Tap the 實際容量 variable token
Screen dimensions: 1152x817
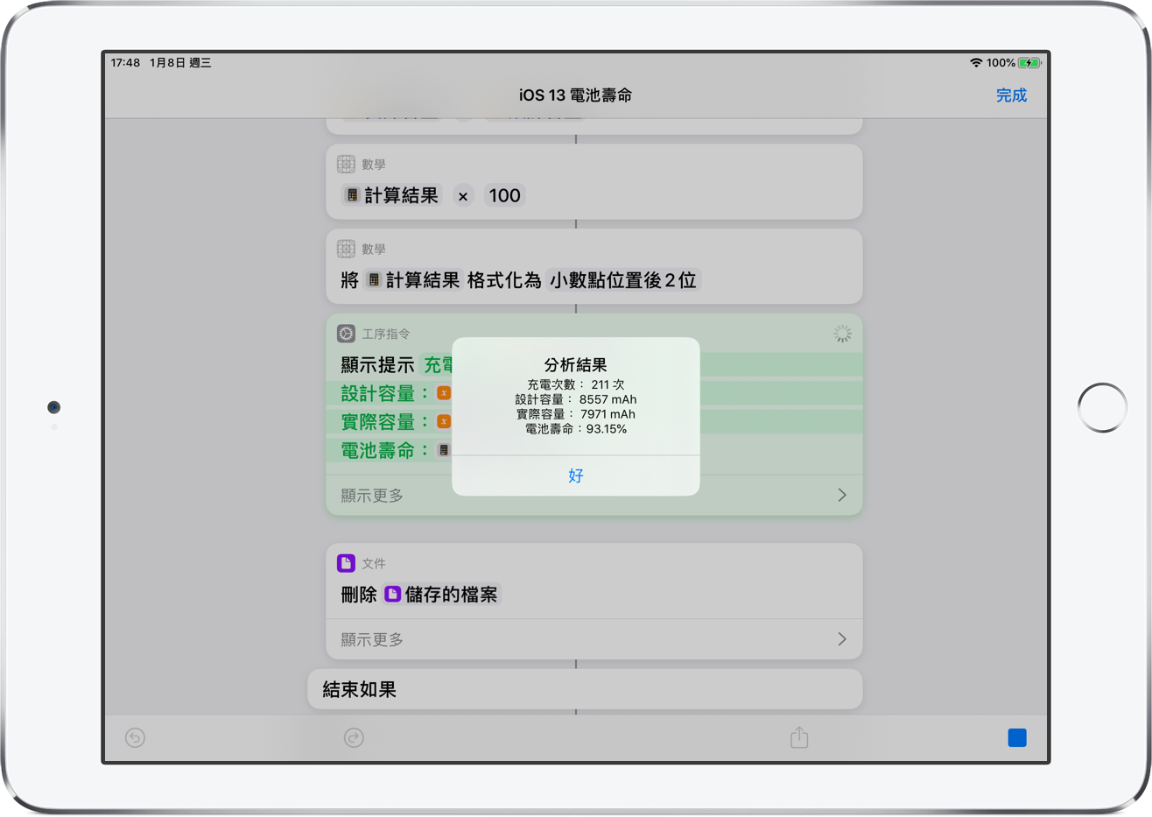[444, 421]
